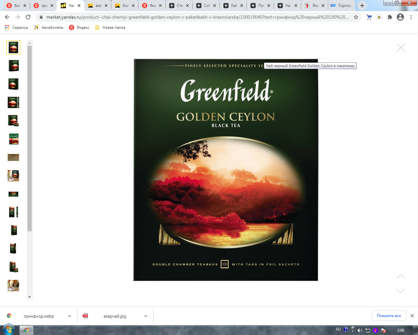Open the Chrome extensions puzzle icon
Screen dimensions: 418x335
[390, 17]
